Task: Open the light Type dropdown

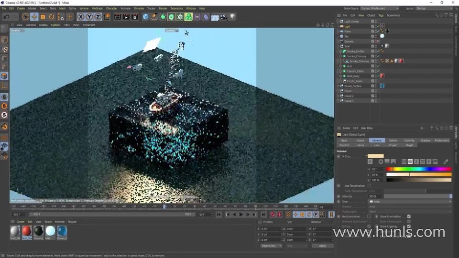Action: (x=410, y=202)
